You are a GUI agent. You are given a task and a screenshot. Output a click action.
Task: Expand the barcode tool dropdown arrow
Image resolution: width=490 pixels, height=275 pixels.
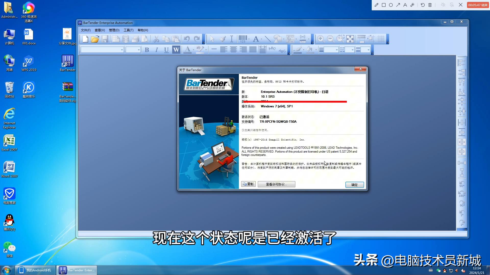click(x=249, y=39)
